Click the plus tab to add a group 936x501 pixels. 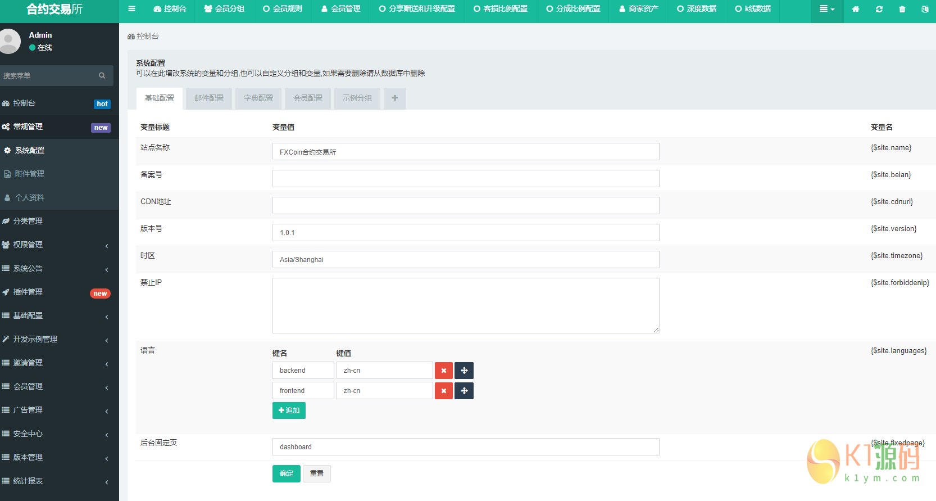(395, 98)
